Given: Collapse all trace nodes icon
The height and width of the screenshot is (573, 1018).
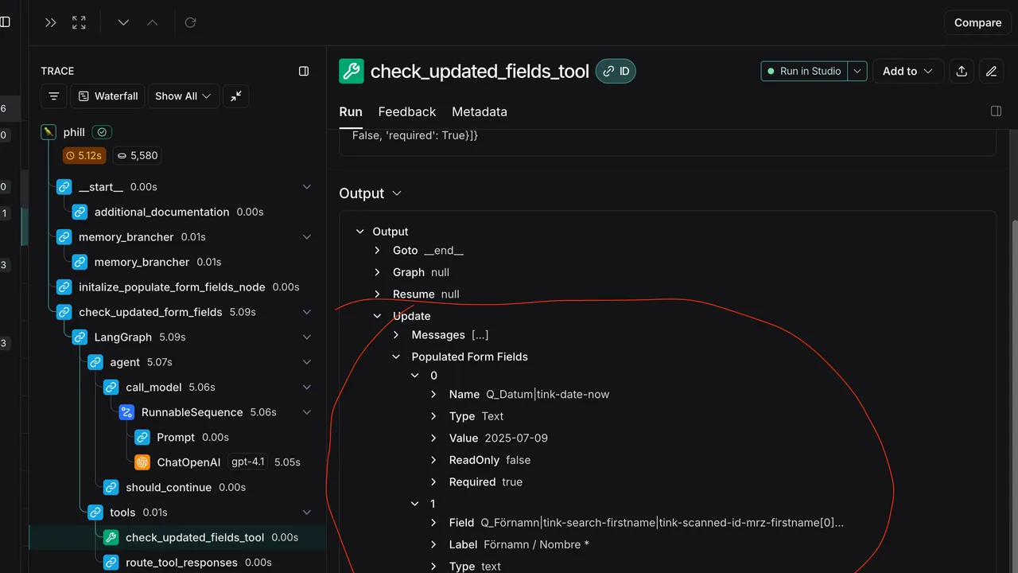Looking at the screenshot, I should click(236, 96).
